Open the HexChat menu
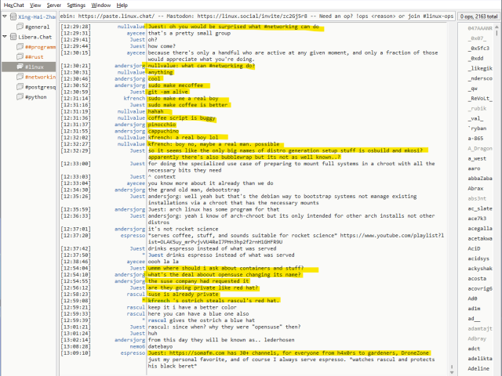 coord(13,5)
